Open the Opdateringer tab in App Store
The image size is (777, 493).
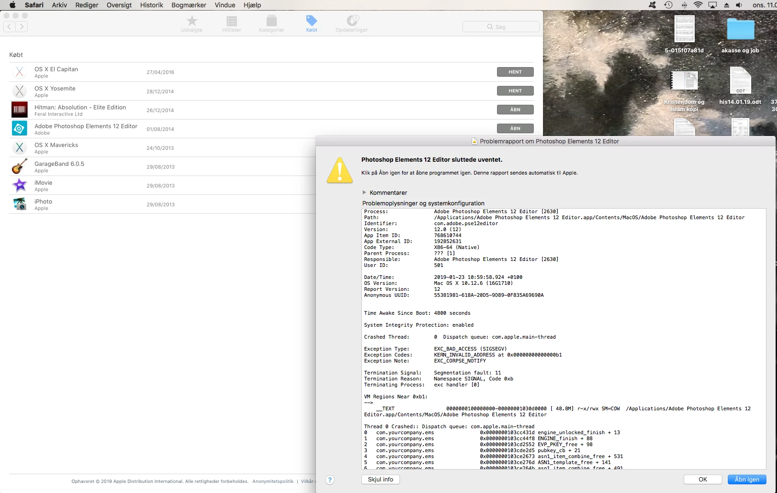(x=352, y=23)
